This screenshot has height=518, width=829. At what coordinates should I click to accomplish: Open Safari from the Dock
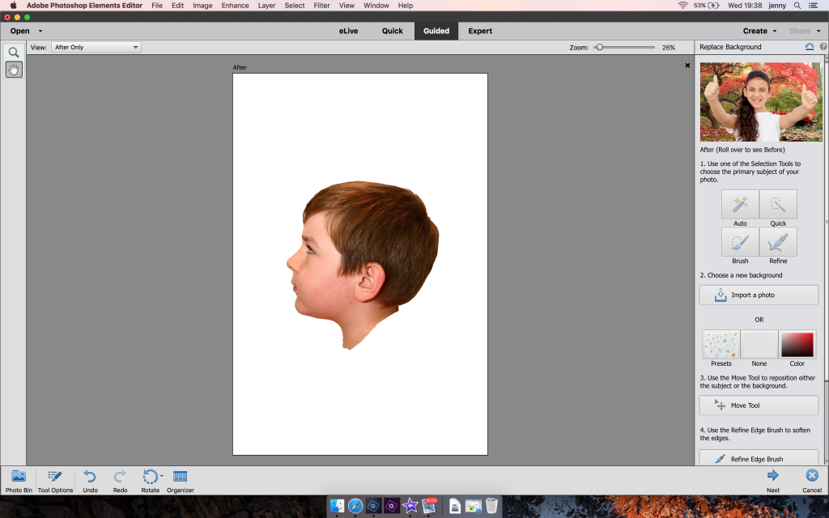355,506
